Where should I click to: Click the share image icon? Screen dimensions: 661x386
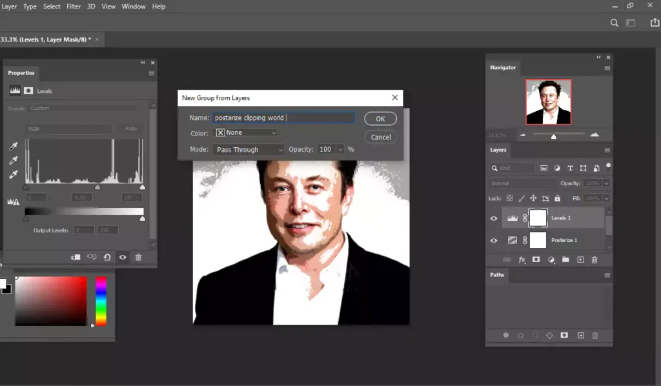tap(655, 23)
